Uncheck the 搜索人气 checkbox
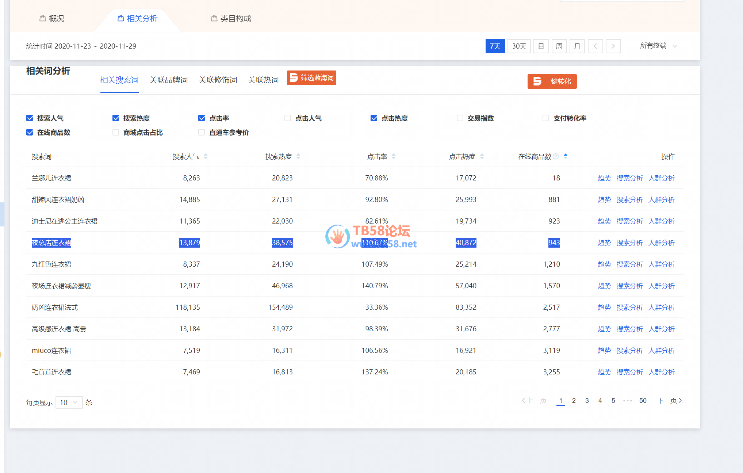Viewport: 743px width, 473px height. click(30, 118)
